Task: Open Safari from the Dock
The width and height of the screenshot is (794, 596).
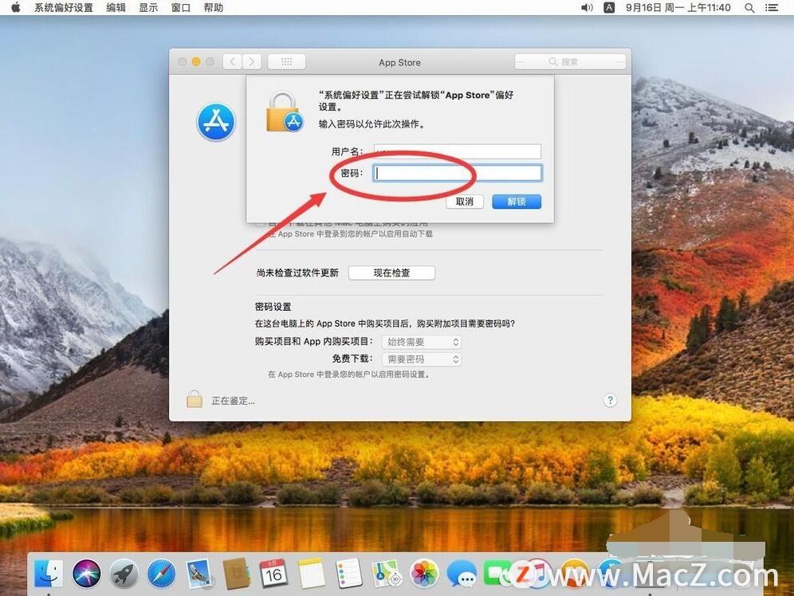Action: coord(161,573)
